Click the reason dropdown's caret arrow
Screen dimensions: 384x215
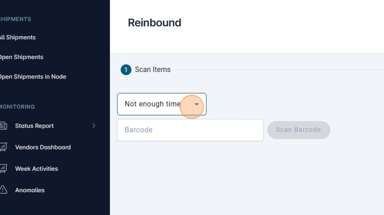pos(196,104)
